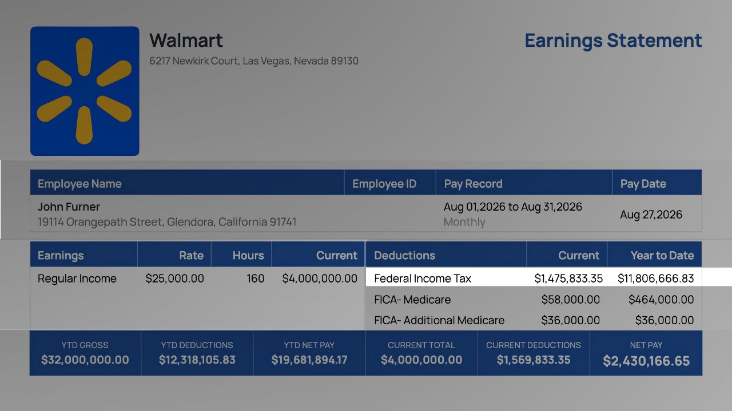Click FICA- Medicare year-to-date $464,000.00
This screenshot has height=411, width=732.
tap(661, 300)
